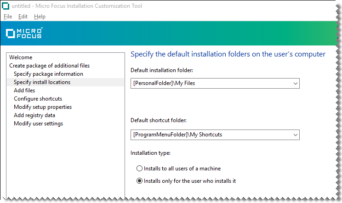Open the Edit menu

(23, 17)
